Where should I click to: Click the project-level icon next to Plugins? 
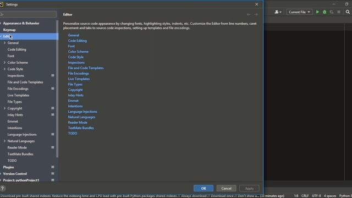(53, 167)
